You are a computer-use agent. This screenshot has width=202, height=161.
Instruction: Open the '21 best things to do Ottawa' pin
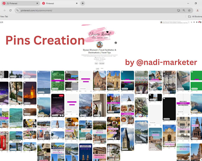(x=58, y=152)
